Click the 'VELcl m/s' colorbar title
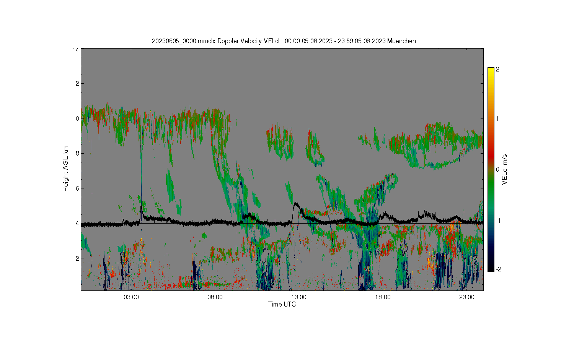Image resolution: width=574 pixels, height=344 pixels. coord(505,169)
